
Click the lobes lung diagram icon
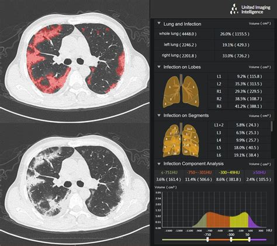181,91
